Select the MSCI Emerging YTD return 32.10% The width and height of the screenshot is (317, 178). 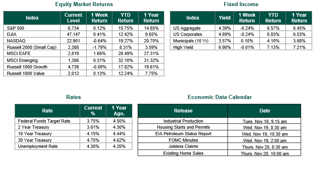tap(126, 60)
